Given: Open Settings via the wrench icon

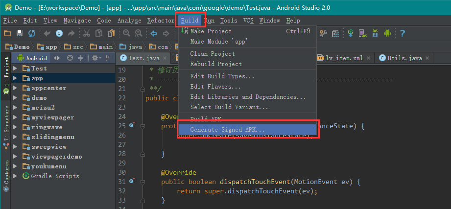Looking at the screenshot, I should point(323,34).
